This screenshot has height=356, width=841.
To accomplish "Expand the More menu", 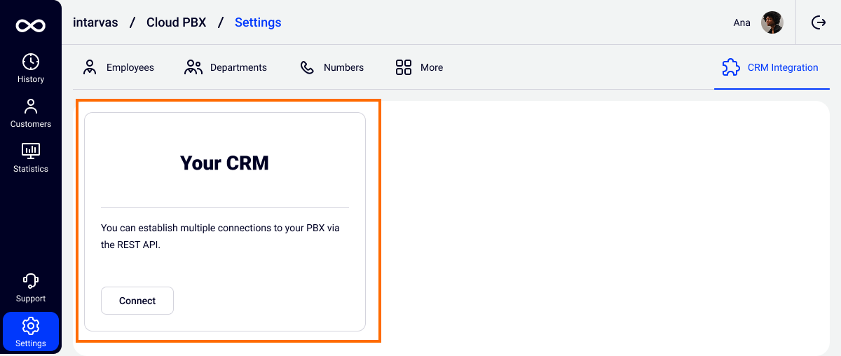I will pos(419,67).
